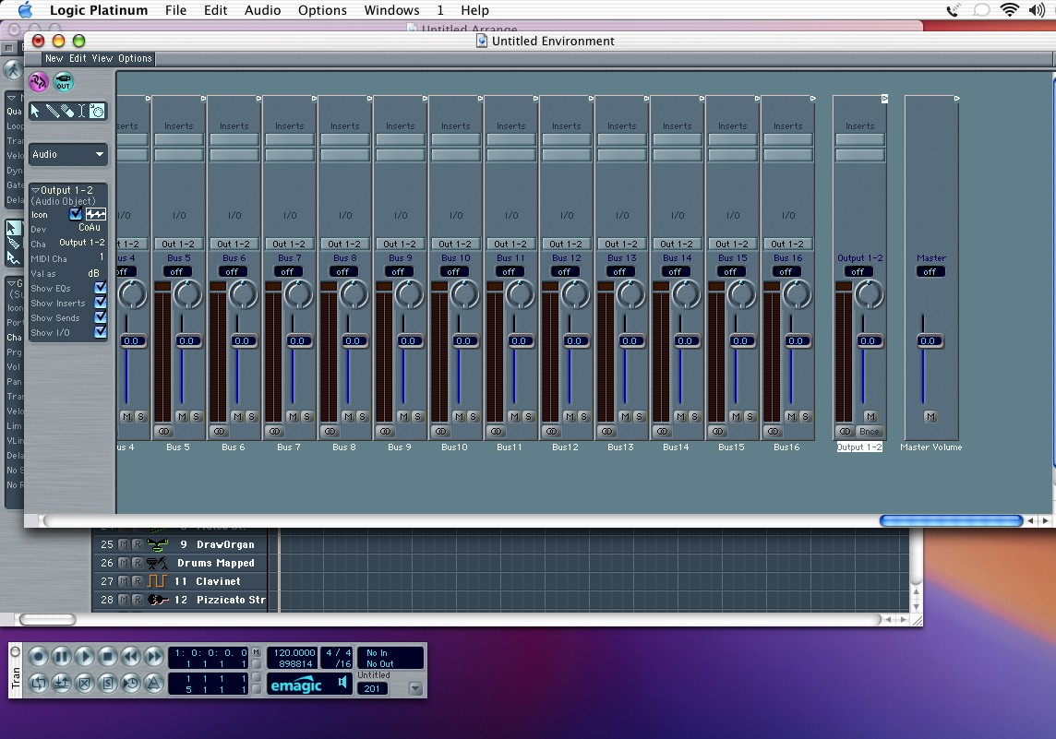Screen dimensions: 1056x739
Task: Click the Master volume fader handle
Action: (930, 341)
